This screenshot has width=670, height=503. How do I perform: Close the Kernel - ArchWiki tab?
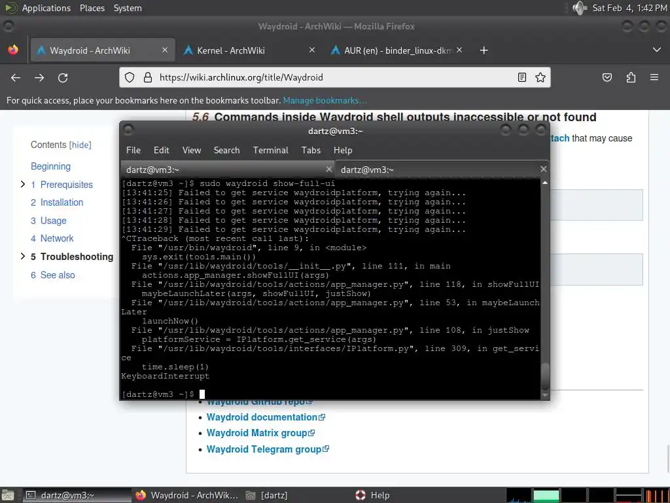click(x=312, y=50)
